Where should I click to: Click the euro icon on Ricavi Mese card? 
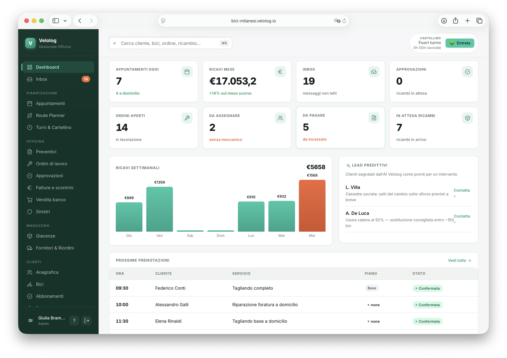click(280, 72)
